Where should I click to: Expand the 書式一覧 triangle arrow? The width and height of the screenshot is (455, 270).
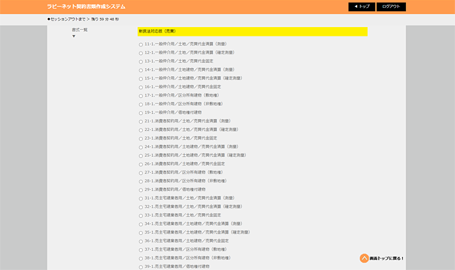click(73, 36)
